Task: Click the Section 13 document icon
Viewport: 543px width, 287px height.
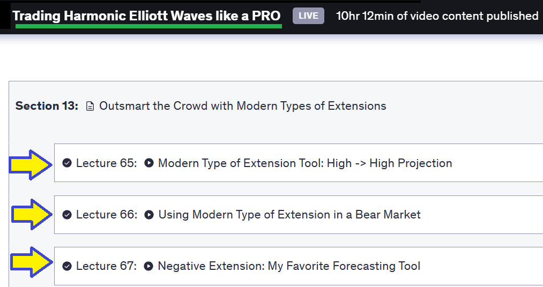Action: tap(90, 106)
